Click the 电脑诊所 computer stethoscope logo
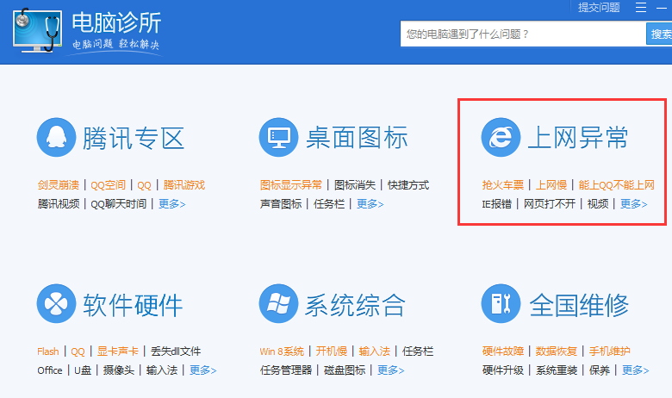The height and width of the screenshot is (398, 672). 38,30
